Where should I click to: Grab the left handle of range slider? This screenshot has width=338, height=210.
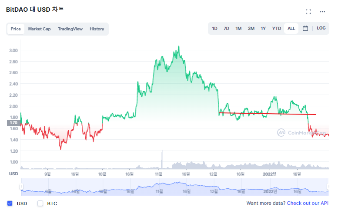click(x=21, y=187)
